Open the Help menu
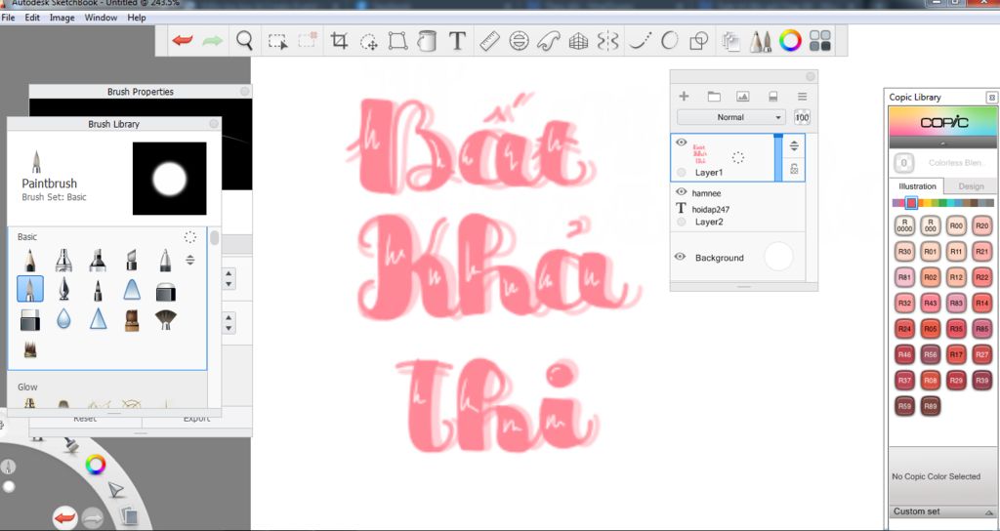This screenshot has width=1000, height=531. point(137,18)
